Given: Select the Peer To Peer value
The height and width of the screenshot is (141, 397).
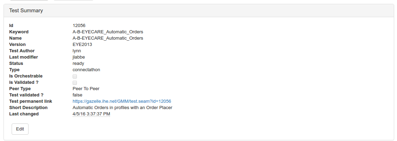Looking at the screenshot, I should tap(86, 89).
